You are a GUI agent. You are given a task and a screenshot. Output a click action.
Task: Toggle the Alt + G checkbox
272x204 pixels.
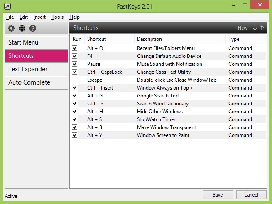pyautogui.click(x=75, y=95)
